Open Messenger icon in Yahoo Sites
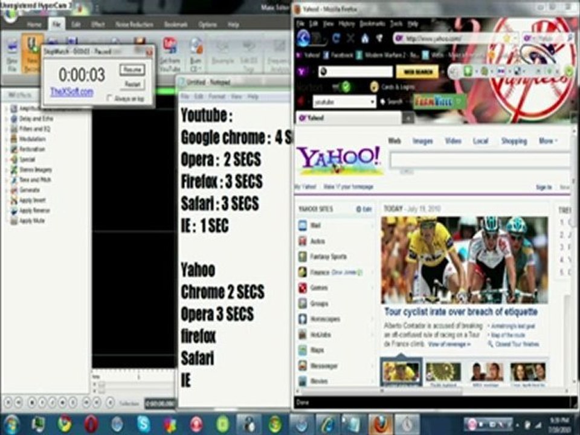This screenshot has height=435, width=580. 303,366
